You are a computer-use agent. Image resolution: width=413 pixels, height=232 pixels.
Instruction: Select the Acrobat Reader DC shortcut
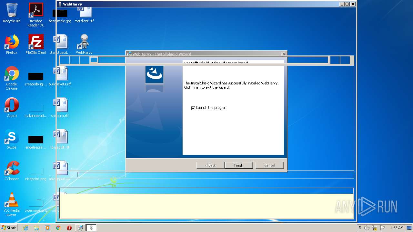pos(36,15)
